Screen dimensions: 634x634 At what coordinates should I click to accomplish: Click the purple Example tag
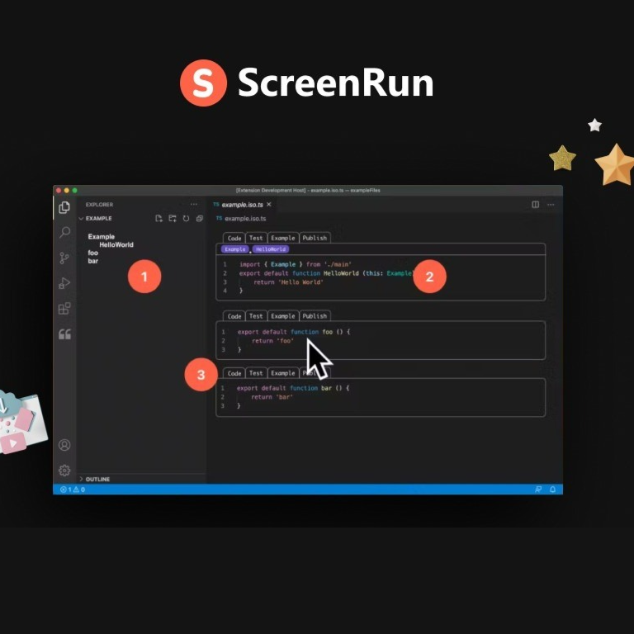tap(235, 249)
